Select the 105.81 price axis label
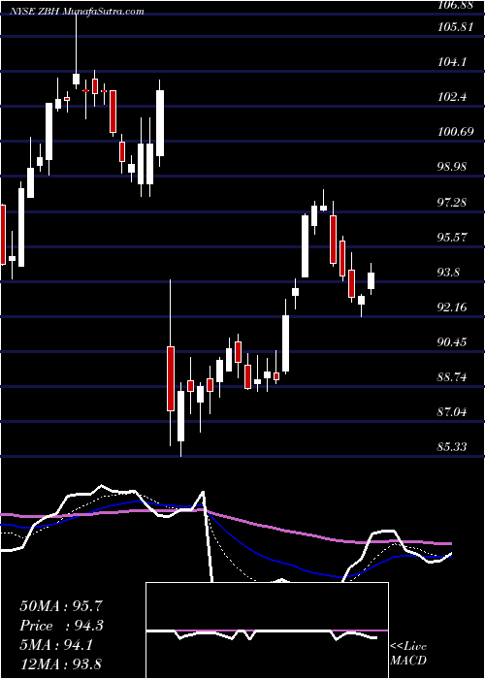The image size is (485, 679). (x=457, y=27)
